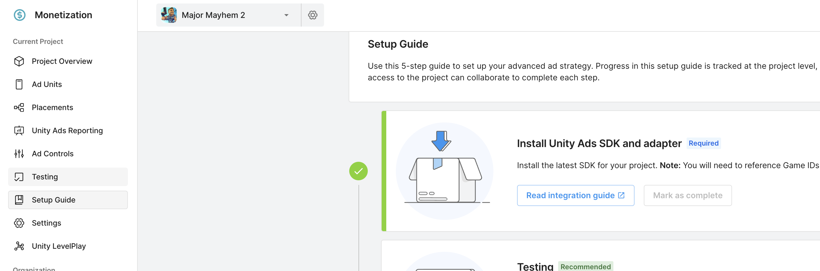This screenshot has height=271, width=820.
Task: Click the Setup Guide bookmark icon
Action: pos(19,200)
